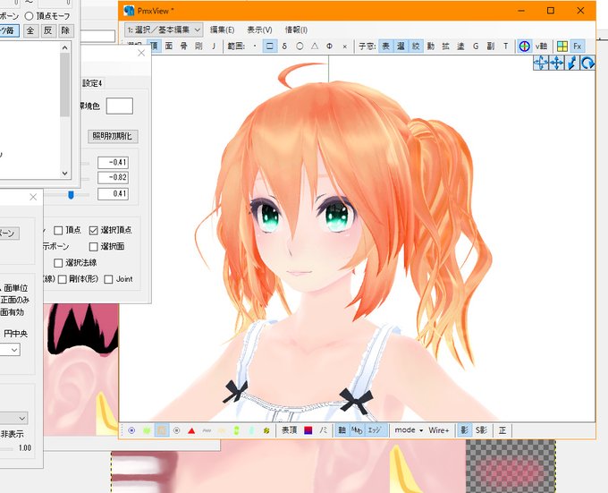Select the 頂 vertex selection toggle
This screenshot has width=608, height=493.
point(155,47)
